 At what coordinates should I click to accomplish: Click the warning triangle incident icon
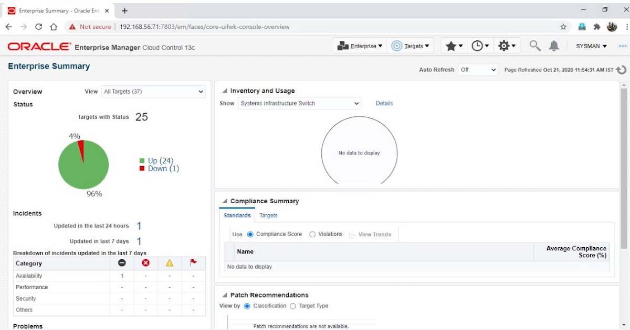169,263
